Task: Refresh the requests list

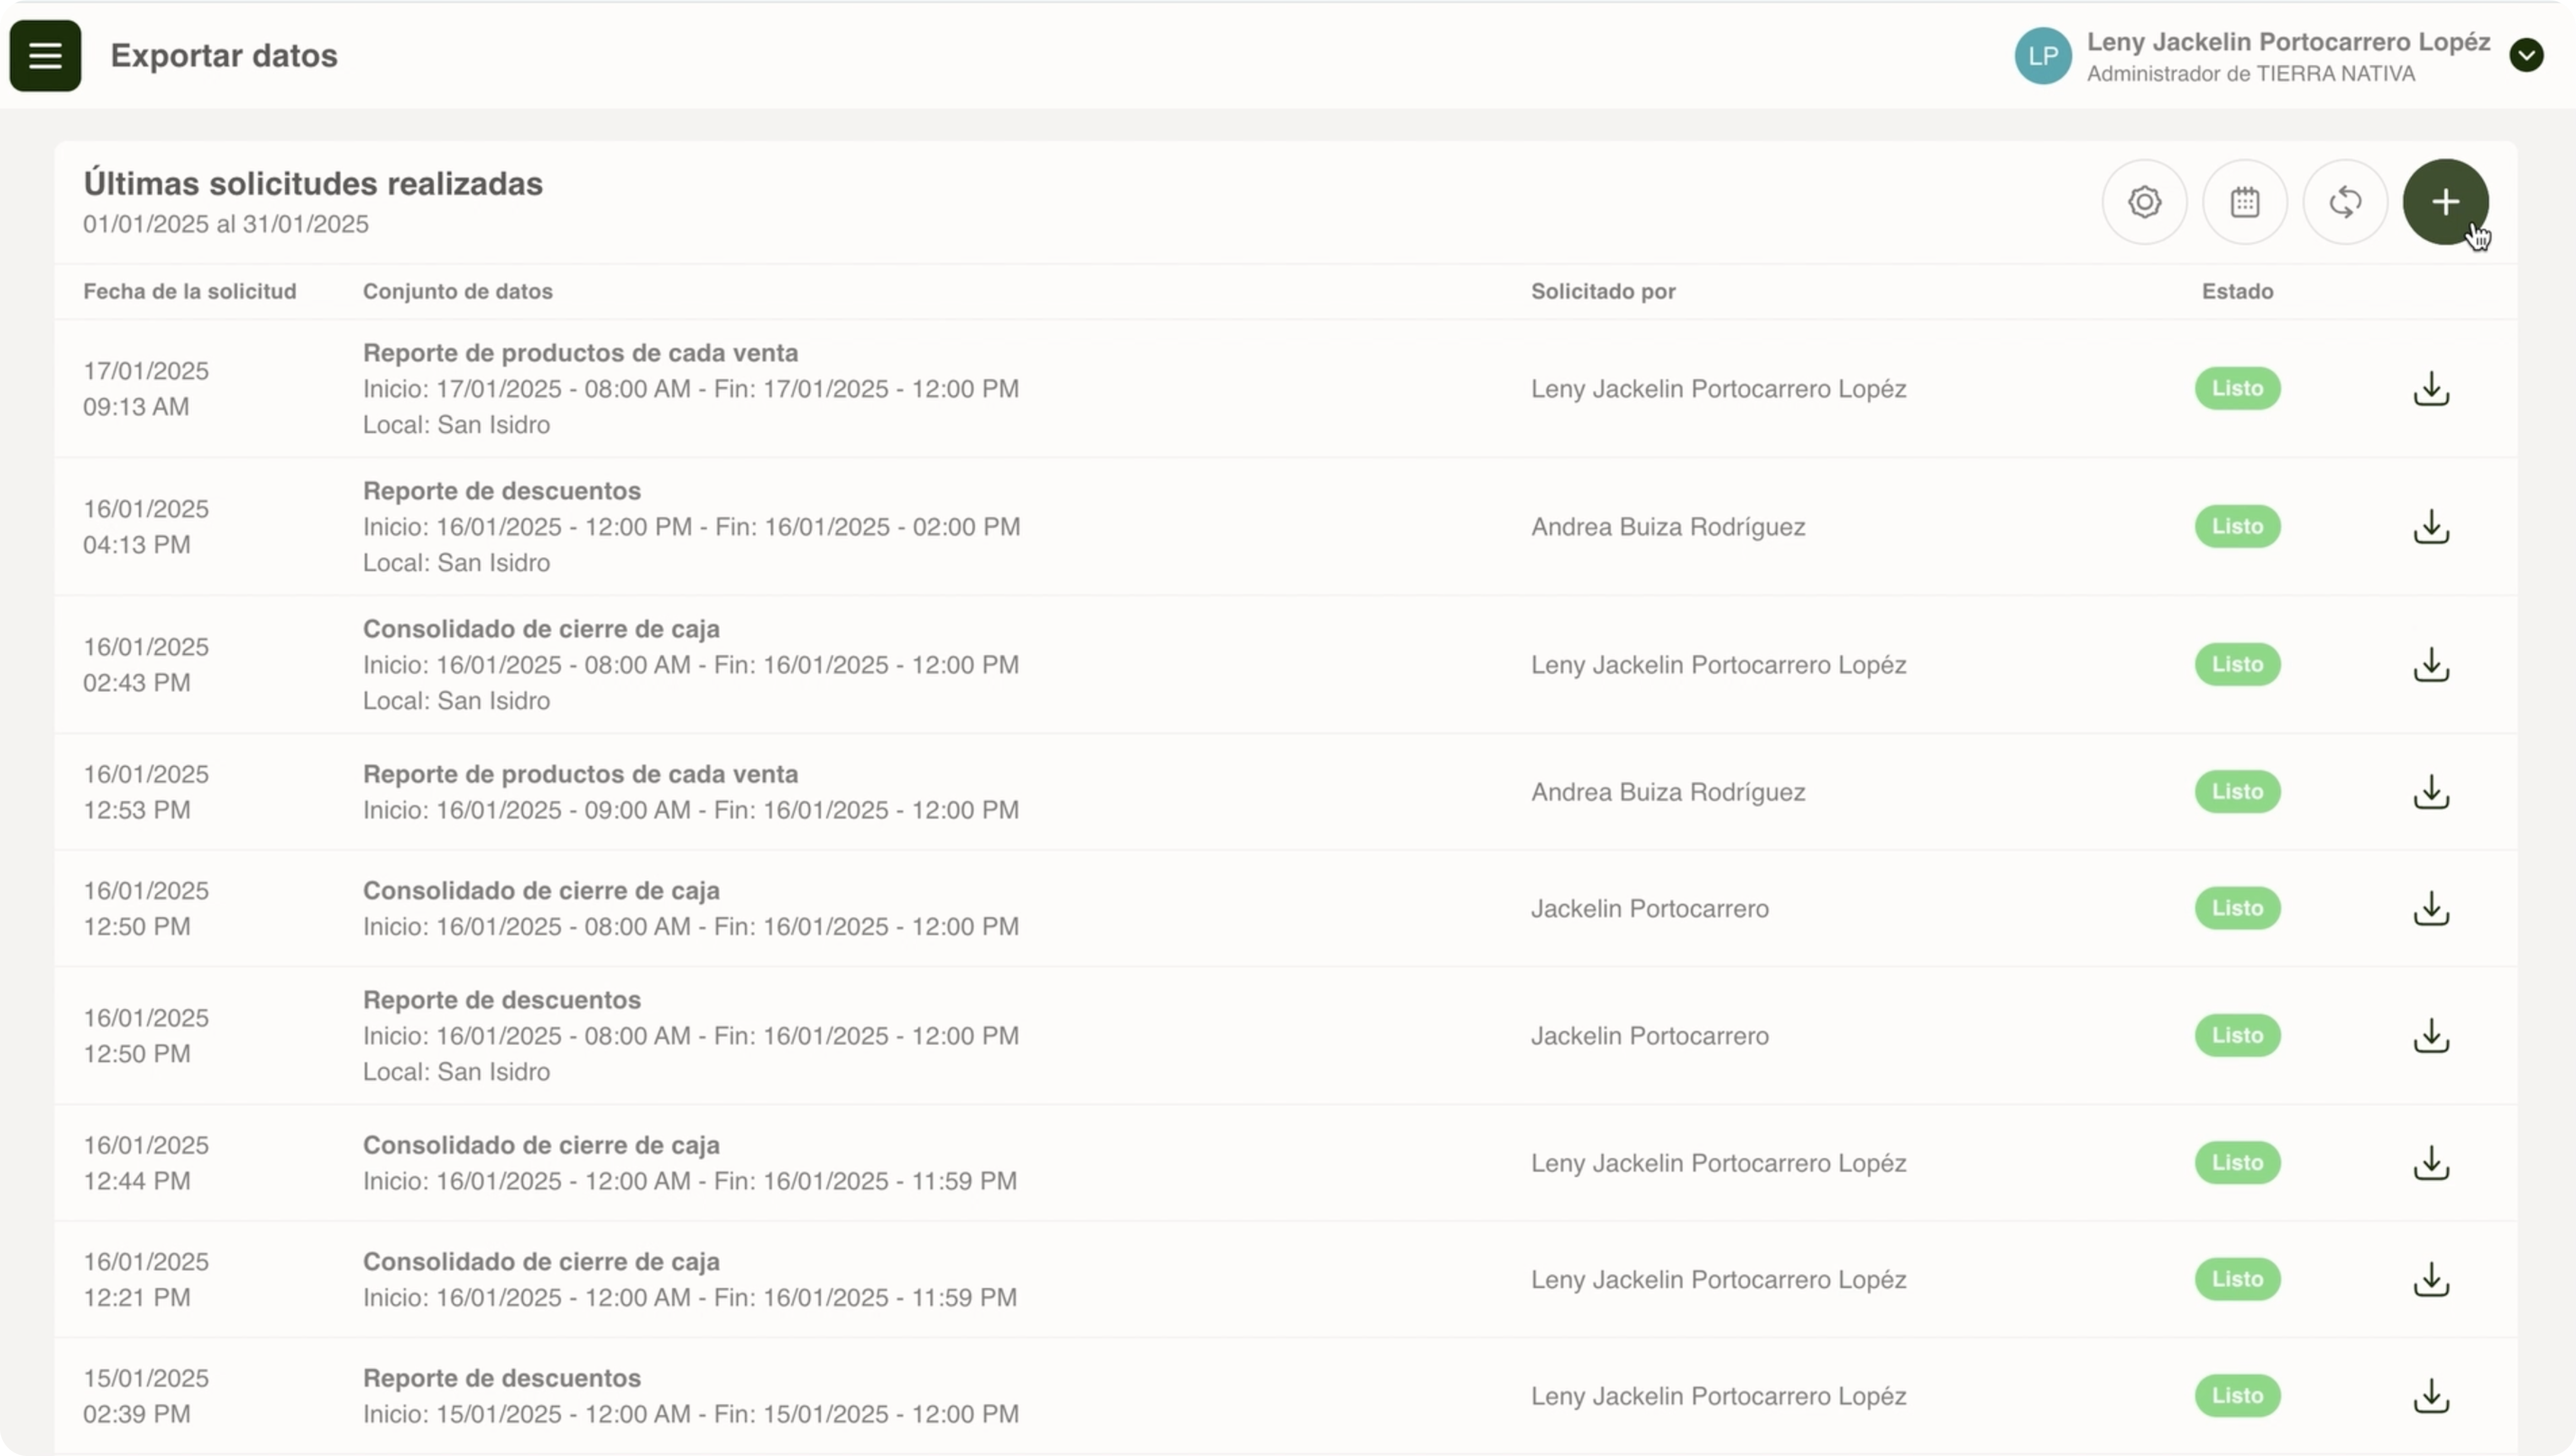Action: (x=2345, y=202)
